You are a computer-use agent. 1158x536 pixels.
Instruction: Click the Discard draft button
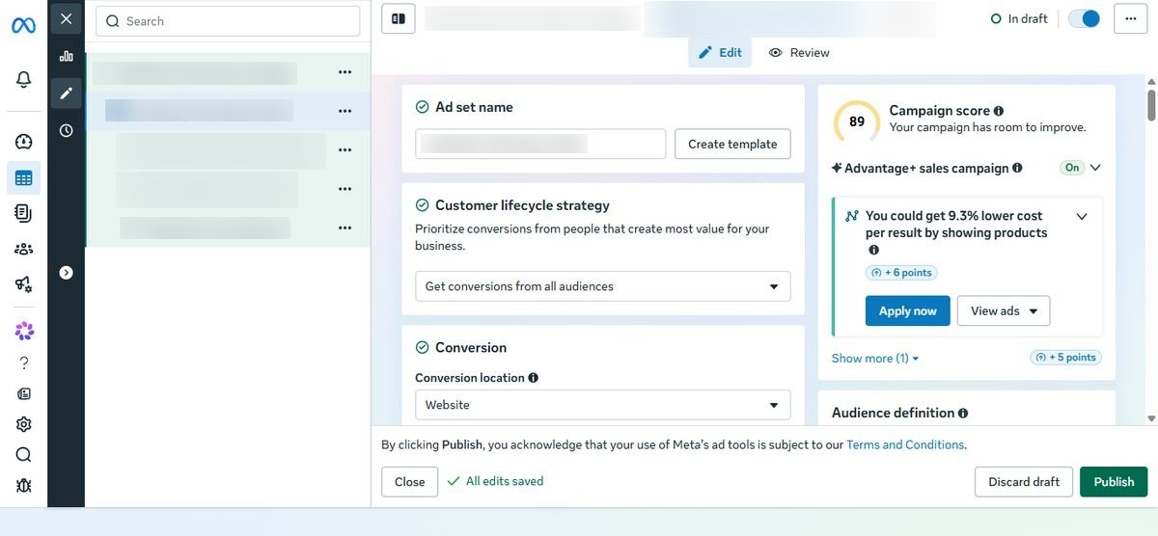[1024, 482]
